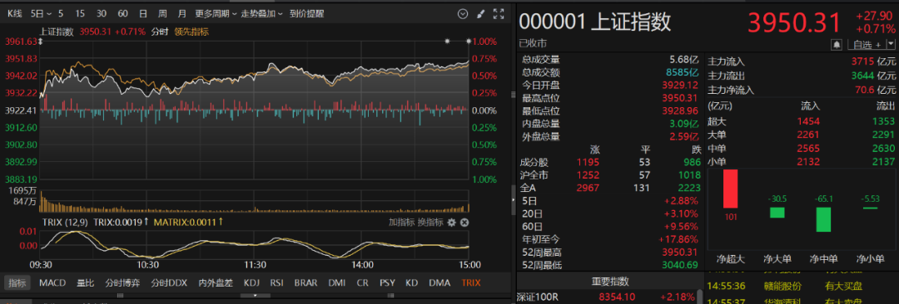Select the active TRIX indicator tab
This screenshot has width=899, height=304.
470,282
